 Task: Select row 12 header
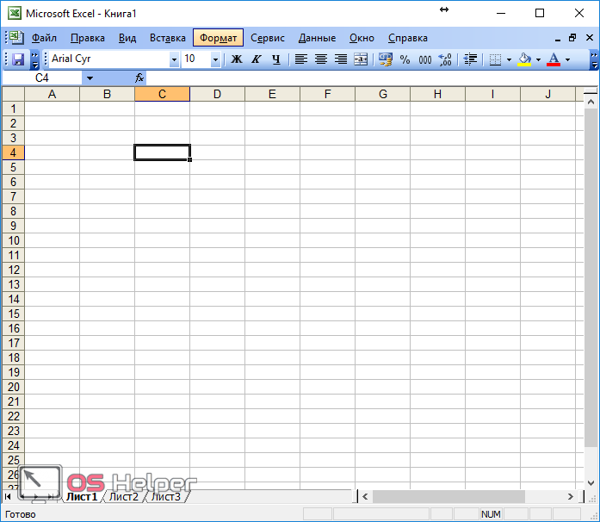(x=14, y=270)
